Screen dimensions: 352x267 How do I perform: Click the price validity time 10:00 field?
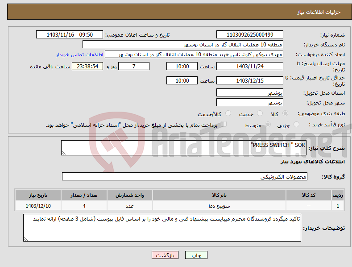click(182, 80)
